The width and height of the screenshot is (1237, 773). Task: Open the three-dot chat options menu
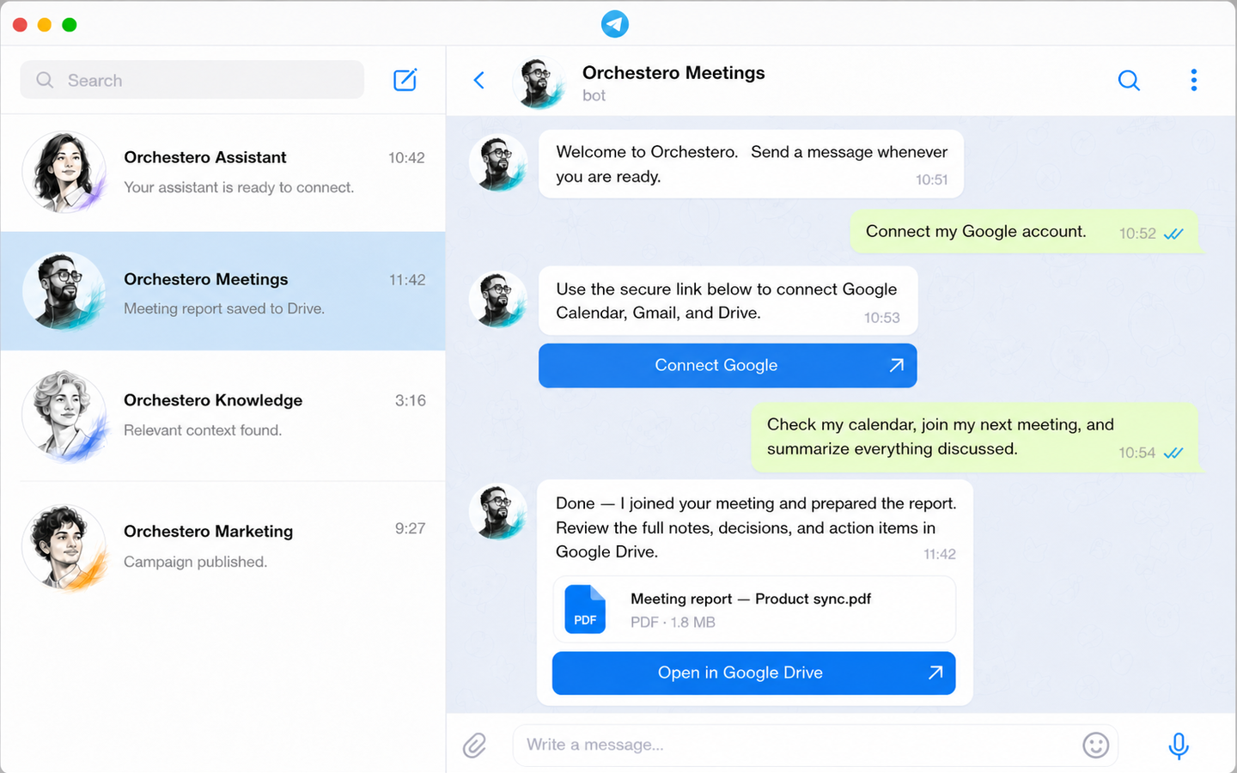(x=1193, y=80)
